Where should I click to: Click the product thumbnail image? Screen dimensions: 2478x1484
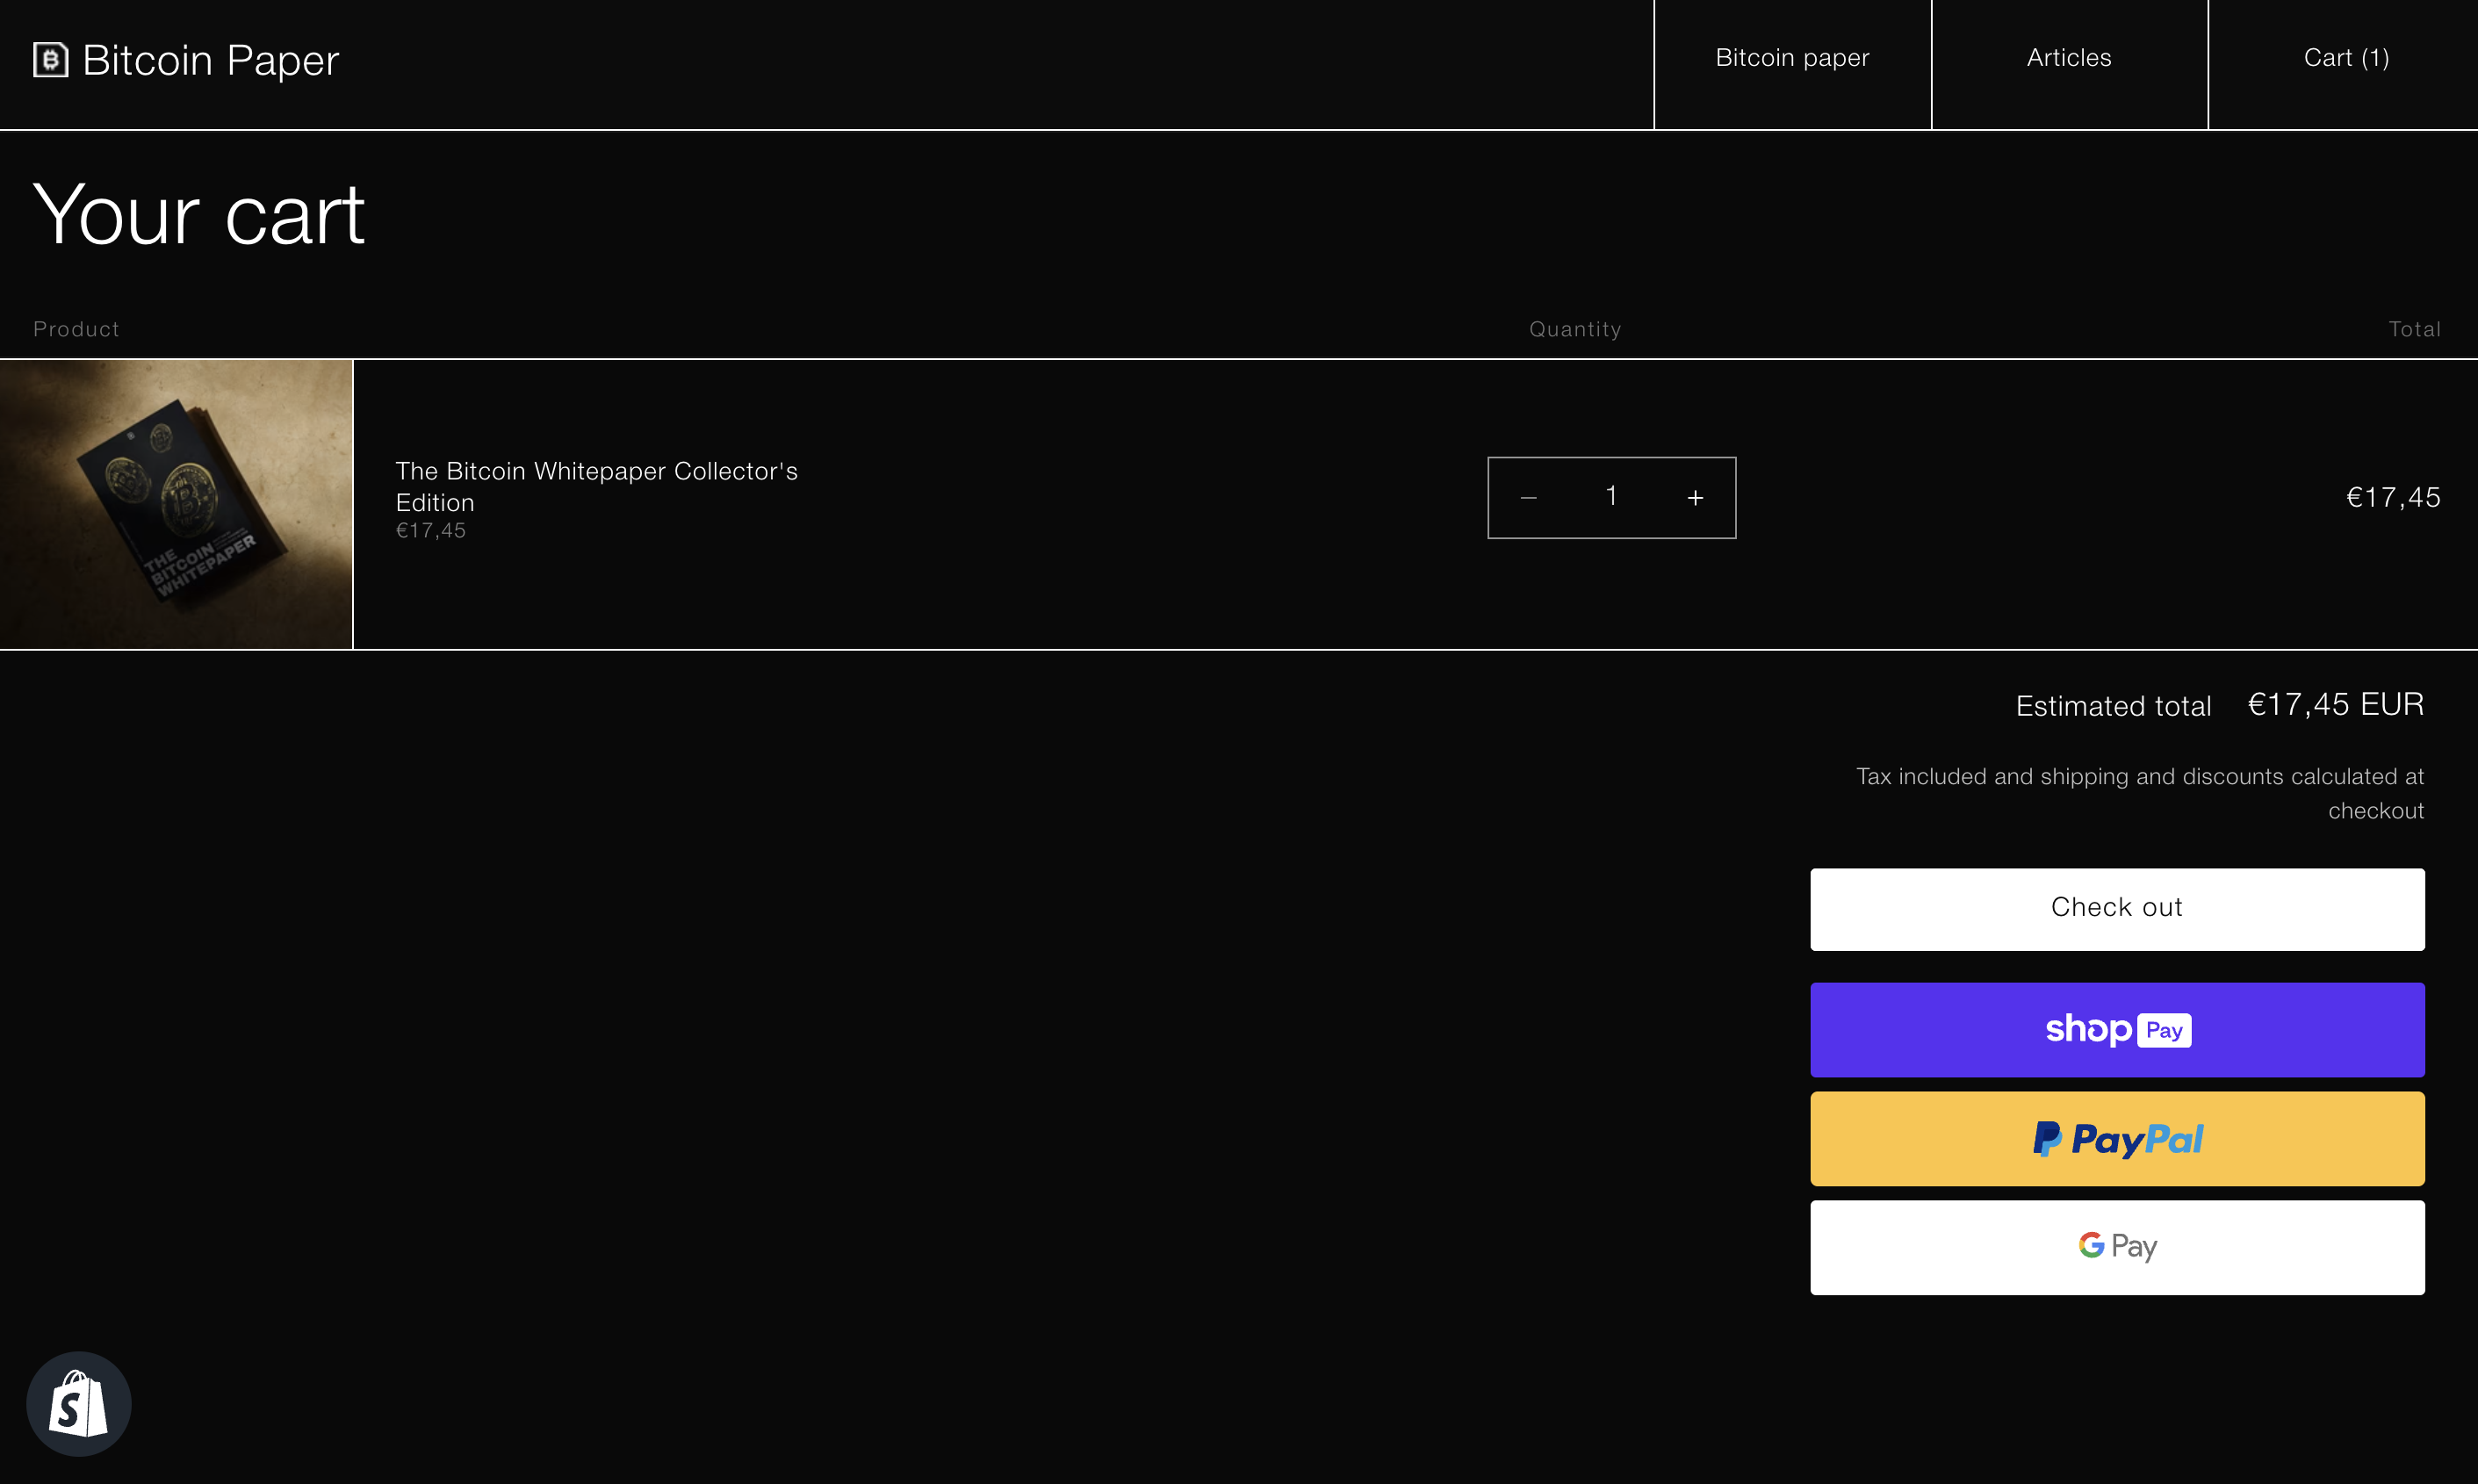176,505
